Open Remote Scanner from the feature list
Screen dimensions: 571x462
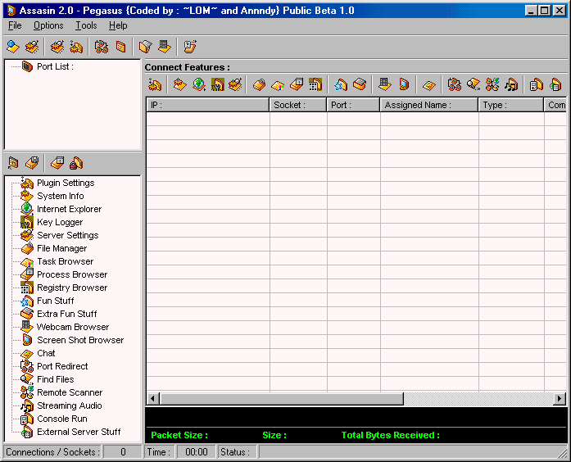pos(70,392)
